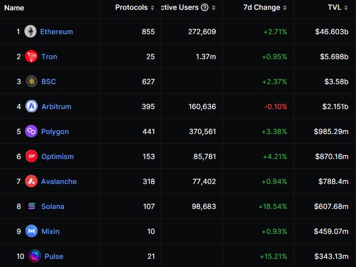Click the Ethereum chain logo icon
Image resolution: width=356 pixels, height=267 pixels.
tap(30, 31)
